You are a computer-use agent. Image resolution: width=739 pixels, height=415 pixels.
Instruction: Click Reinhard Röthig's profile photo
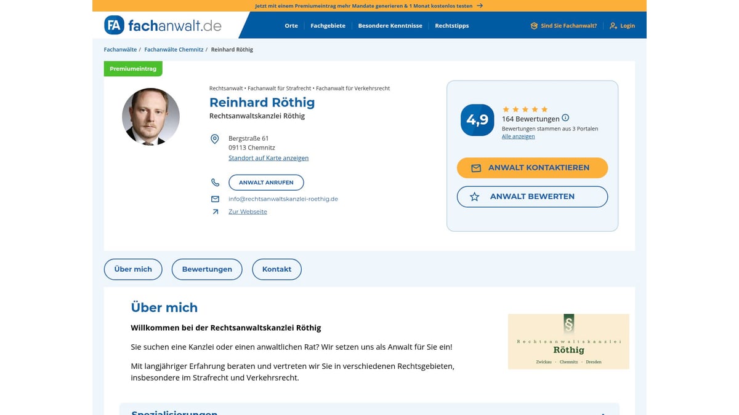(x=150, y=117)
